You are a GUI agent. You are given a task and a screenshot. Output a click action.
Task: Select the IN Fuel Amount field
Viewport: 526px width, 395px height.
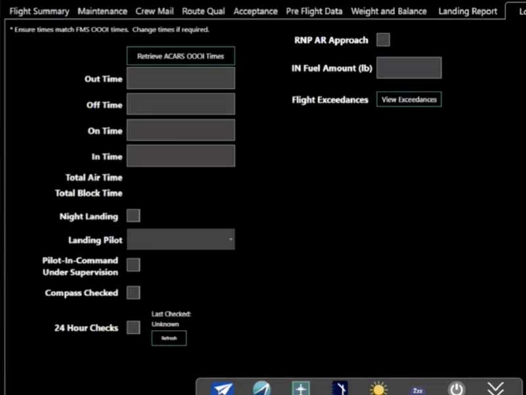pos(408,68)
